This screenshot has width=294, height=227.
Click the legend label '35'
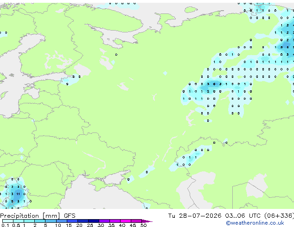tap(111, 225)
